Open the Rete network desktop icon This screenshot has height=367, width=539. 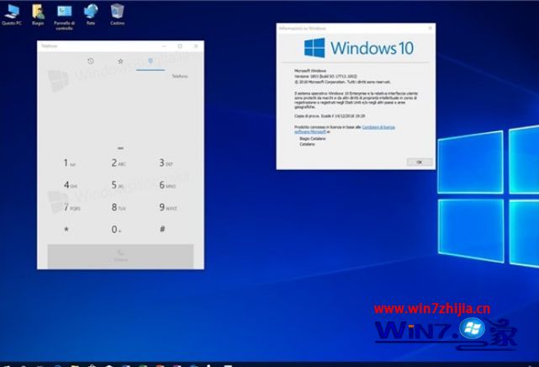91,14
